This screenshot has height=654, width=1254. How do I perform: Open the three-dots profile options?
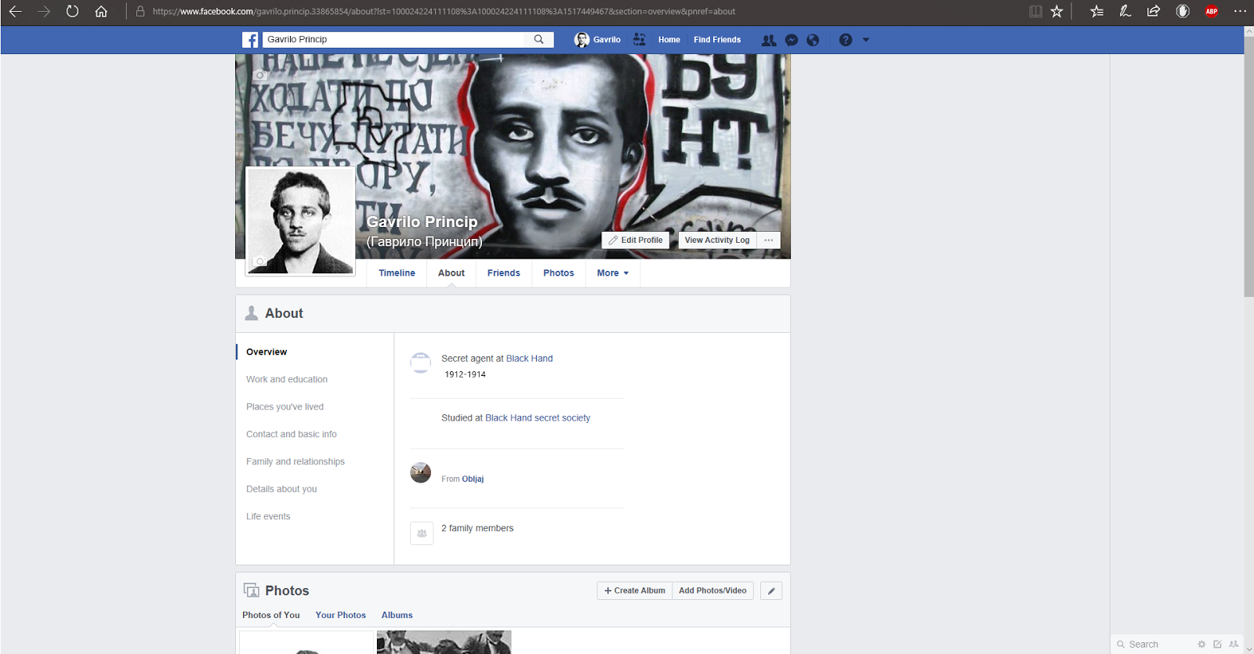tap(769, 240)
